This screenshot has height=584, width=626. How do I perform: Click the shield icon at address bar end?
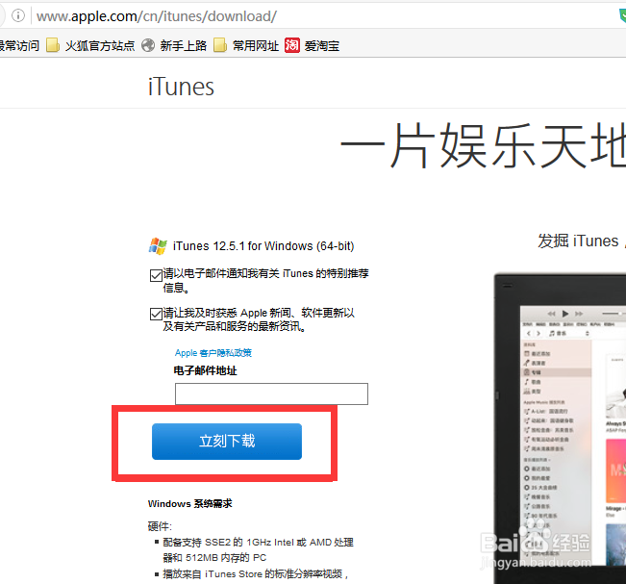pos(622,16)
